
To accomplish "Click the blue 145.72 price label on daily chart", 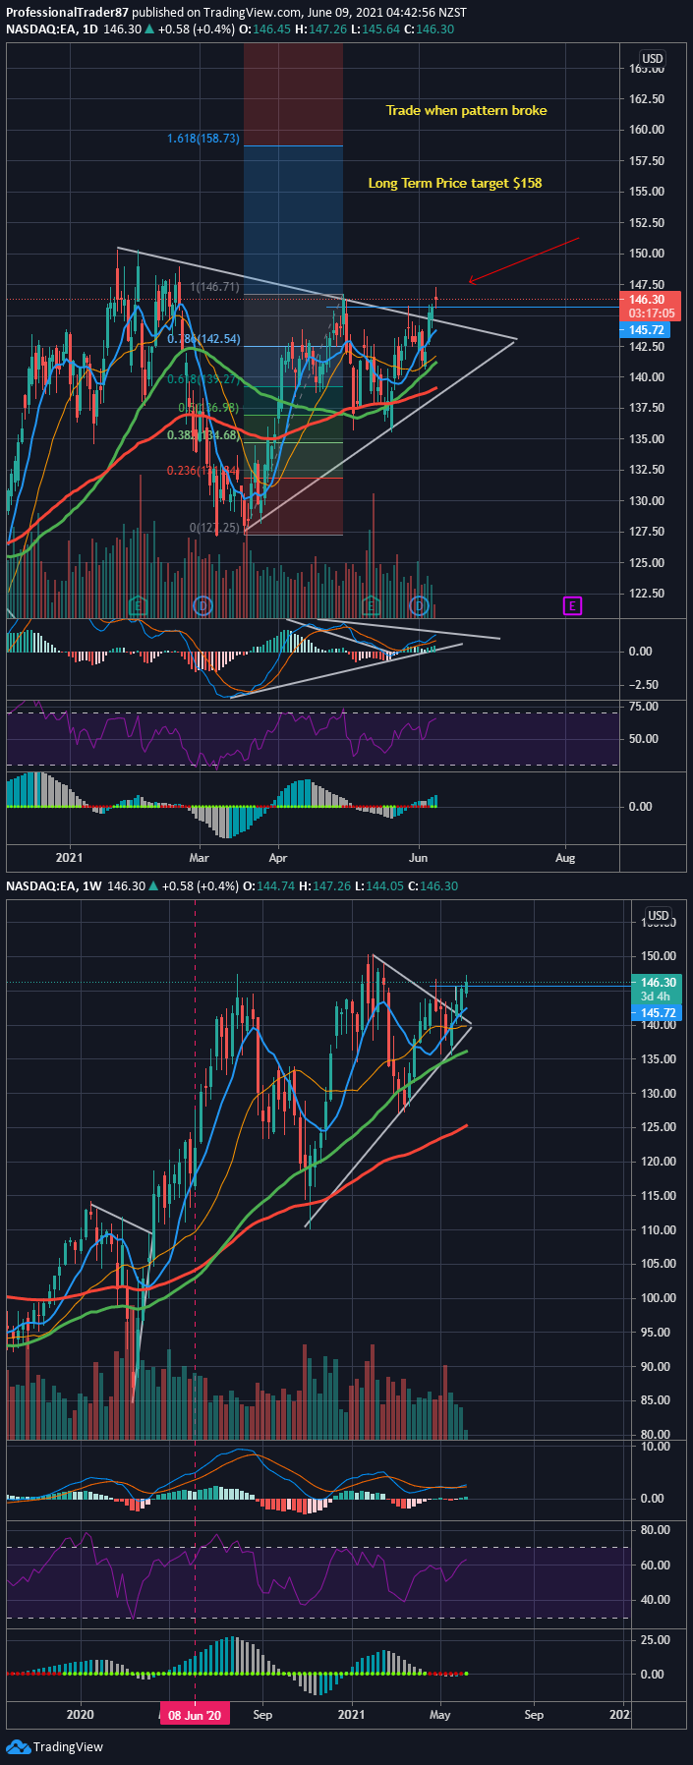I will pyautogui.click(x=646, y=330).
